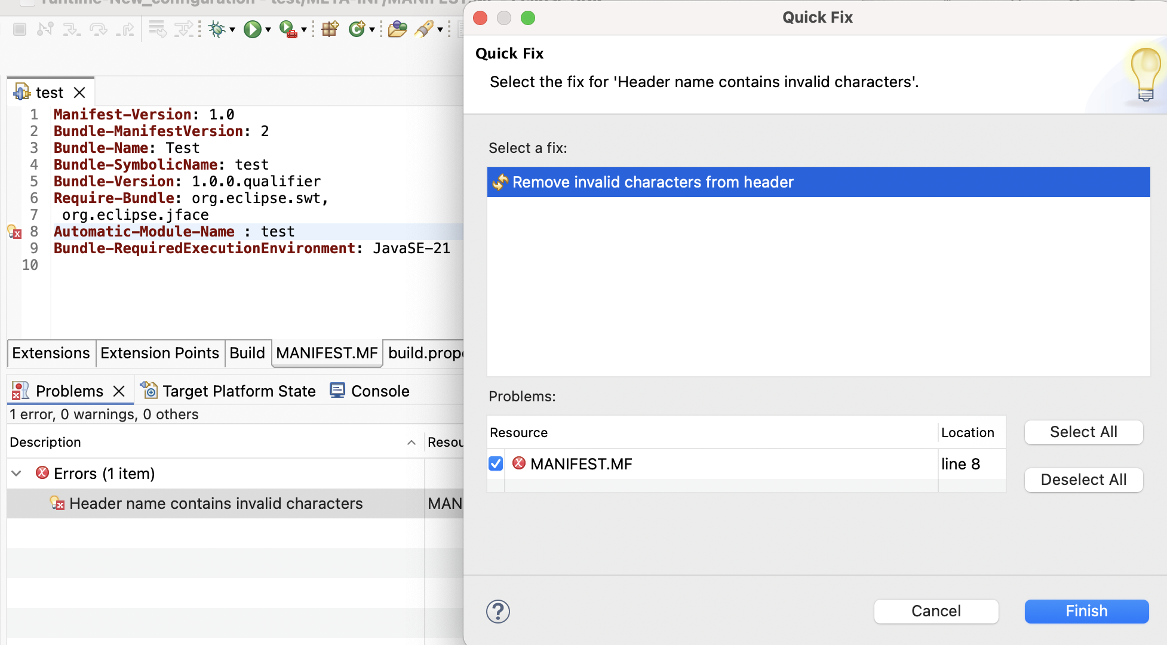Open the Search dropdown arrow

coord(440,30)
